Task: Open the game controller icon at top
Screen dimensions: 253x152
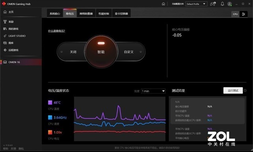Action: [213, 4]
